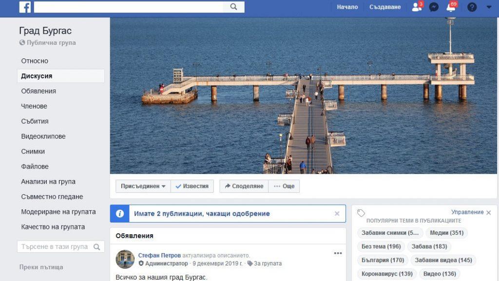Screen dimensions: 499x281
Task: Click the Facebook logo icon
Action: tap(25, 7)
